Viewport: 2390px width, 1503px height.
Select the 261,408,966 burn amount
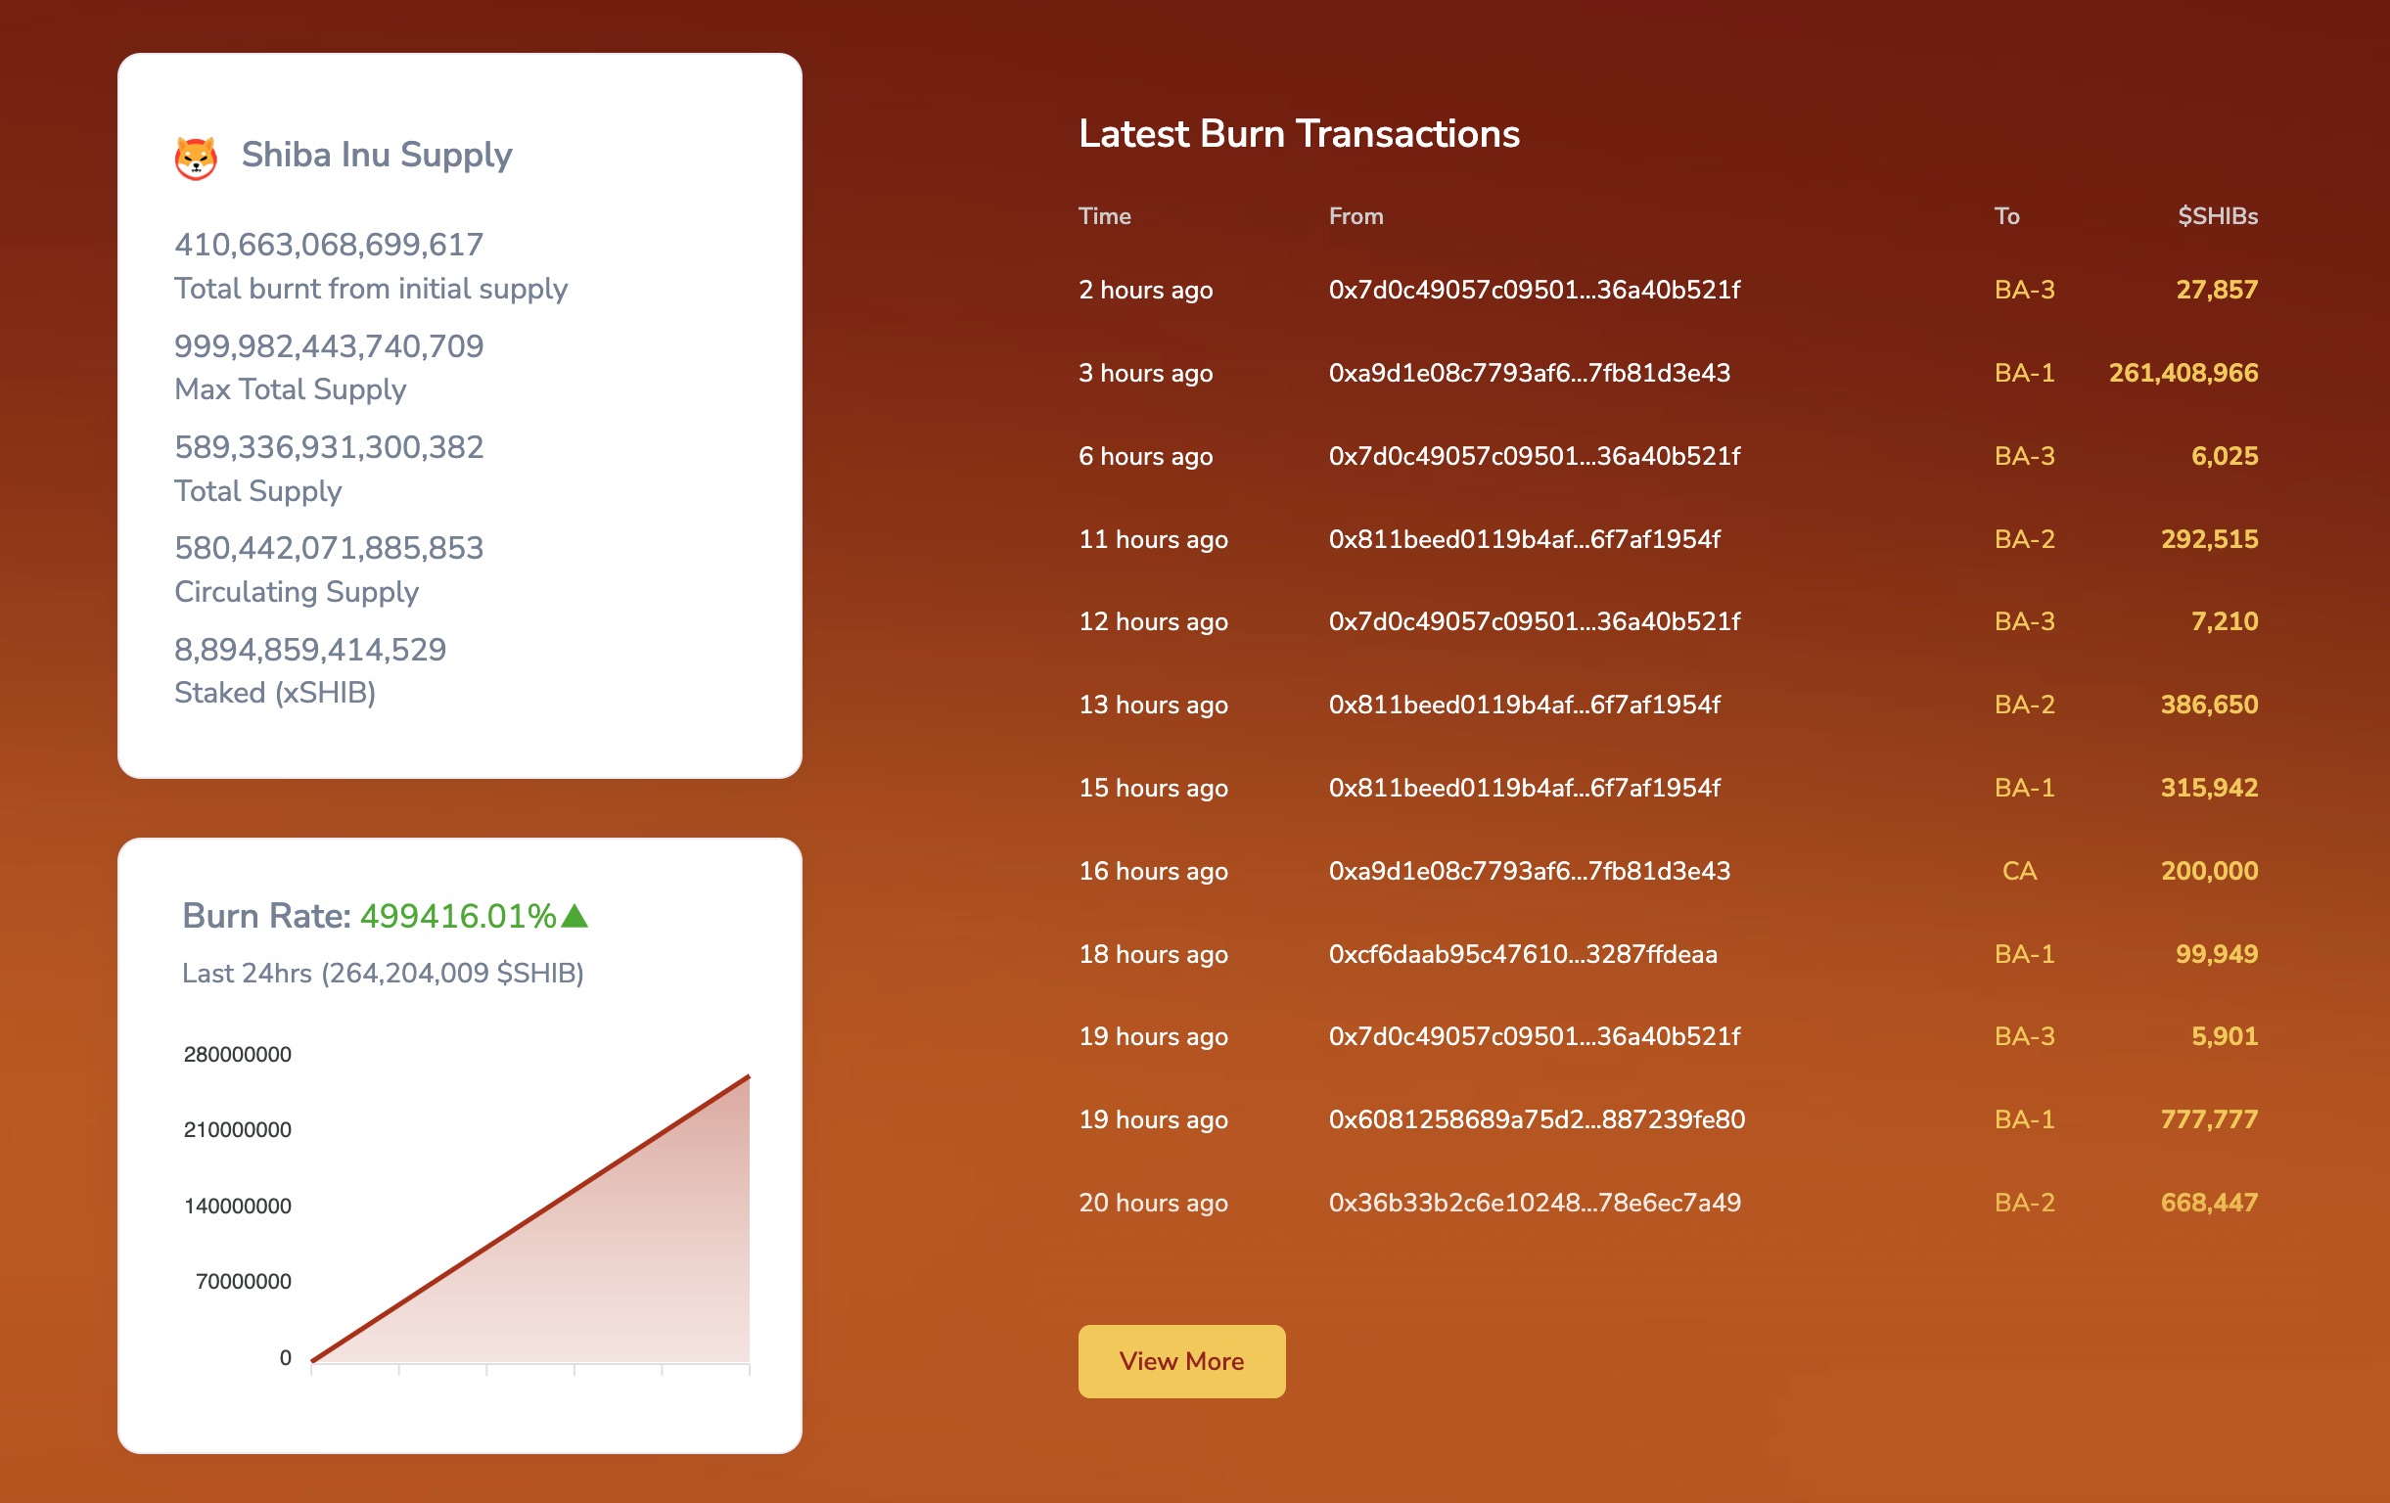2183,373
